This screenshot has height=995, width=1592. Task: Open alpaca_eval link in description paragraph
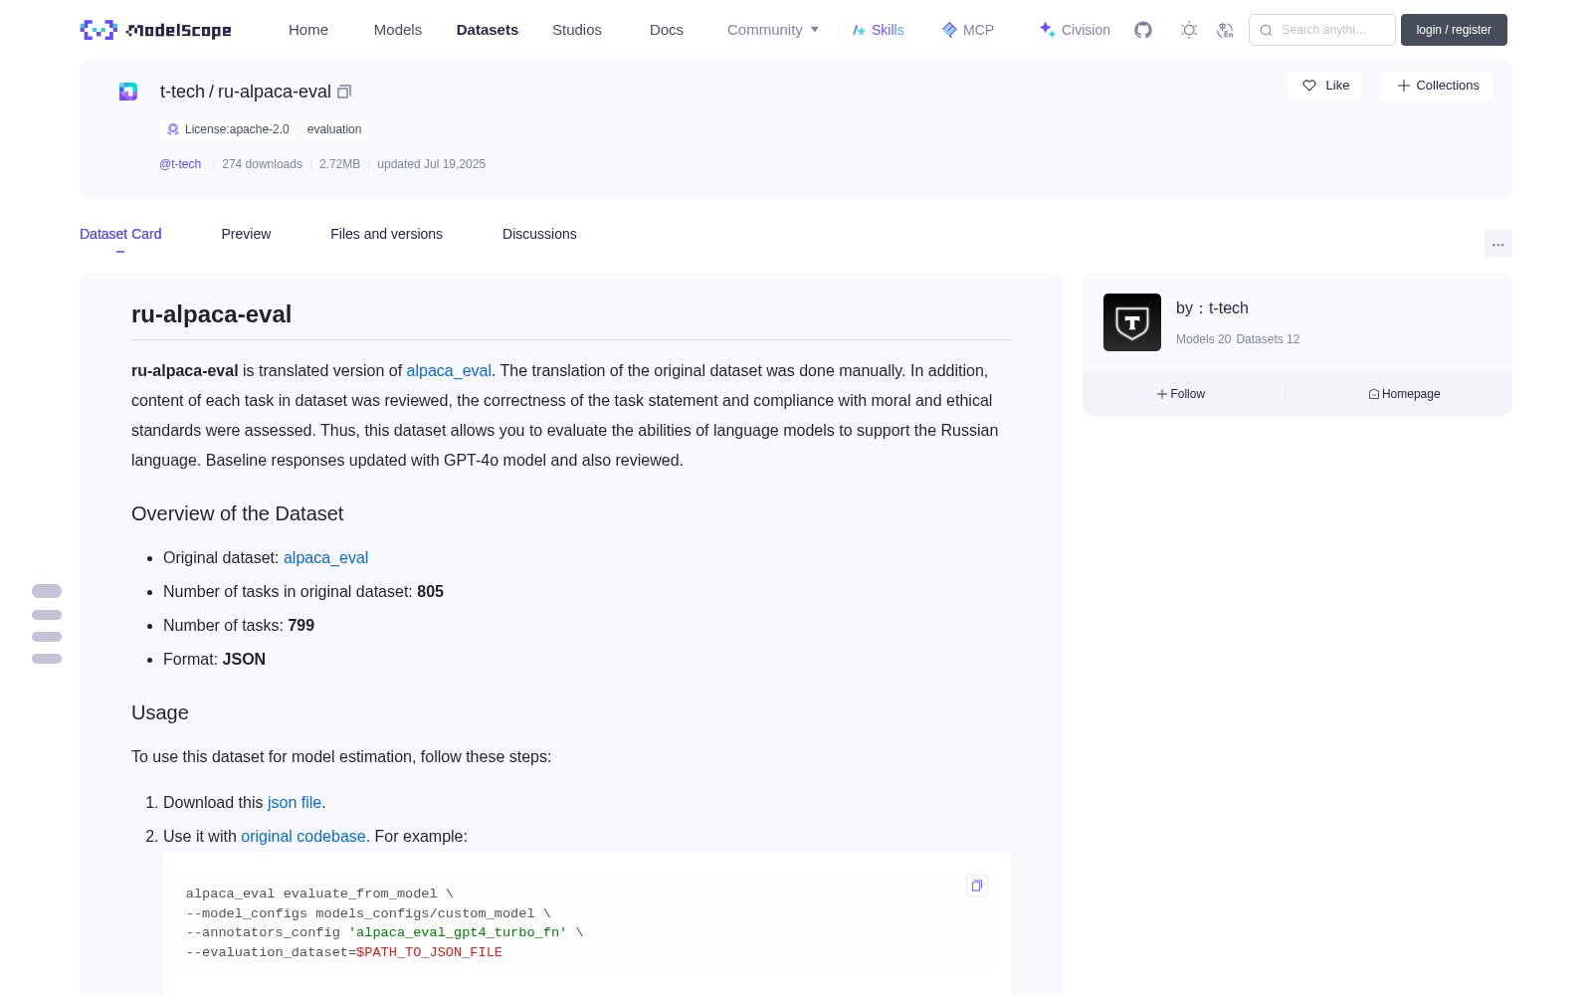(449, 370)
